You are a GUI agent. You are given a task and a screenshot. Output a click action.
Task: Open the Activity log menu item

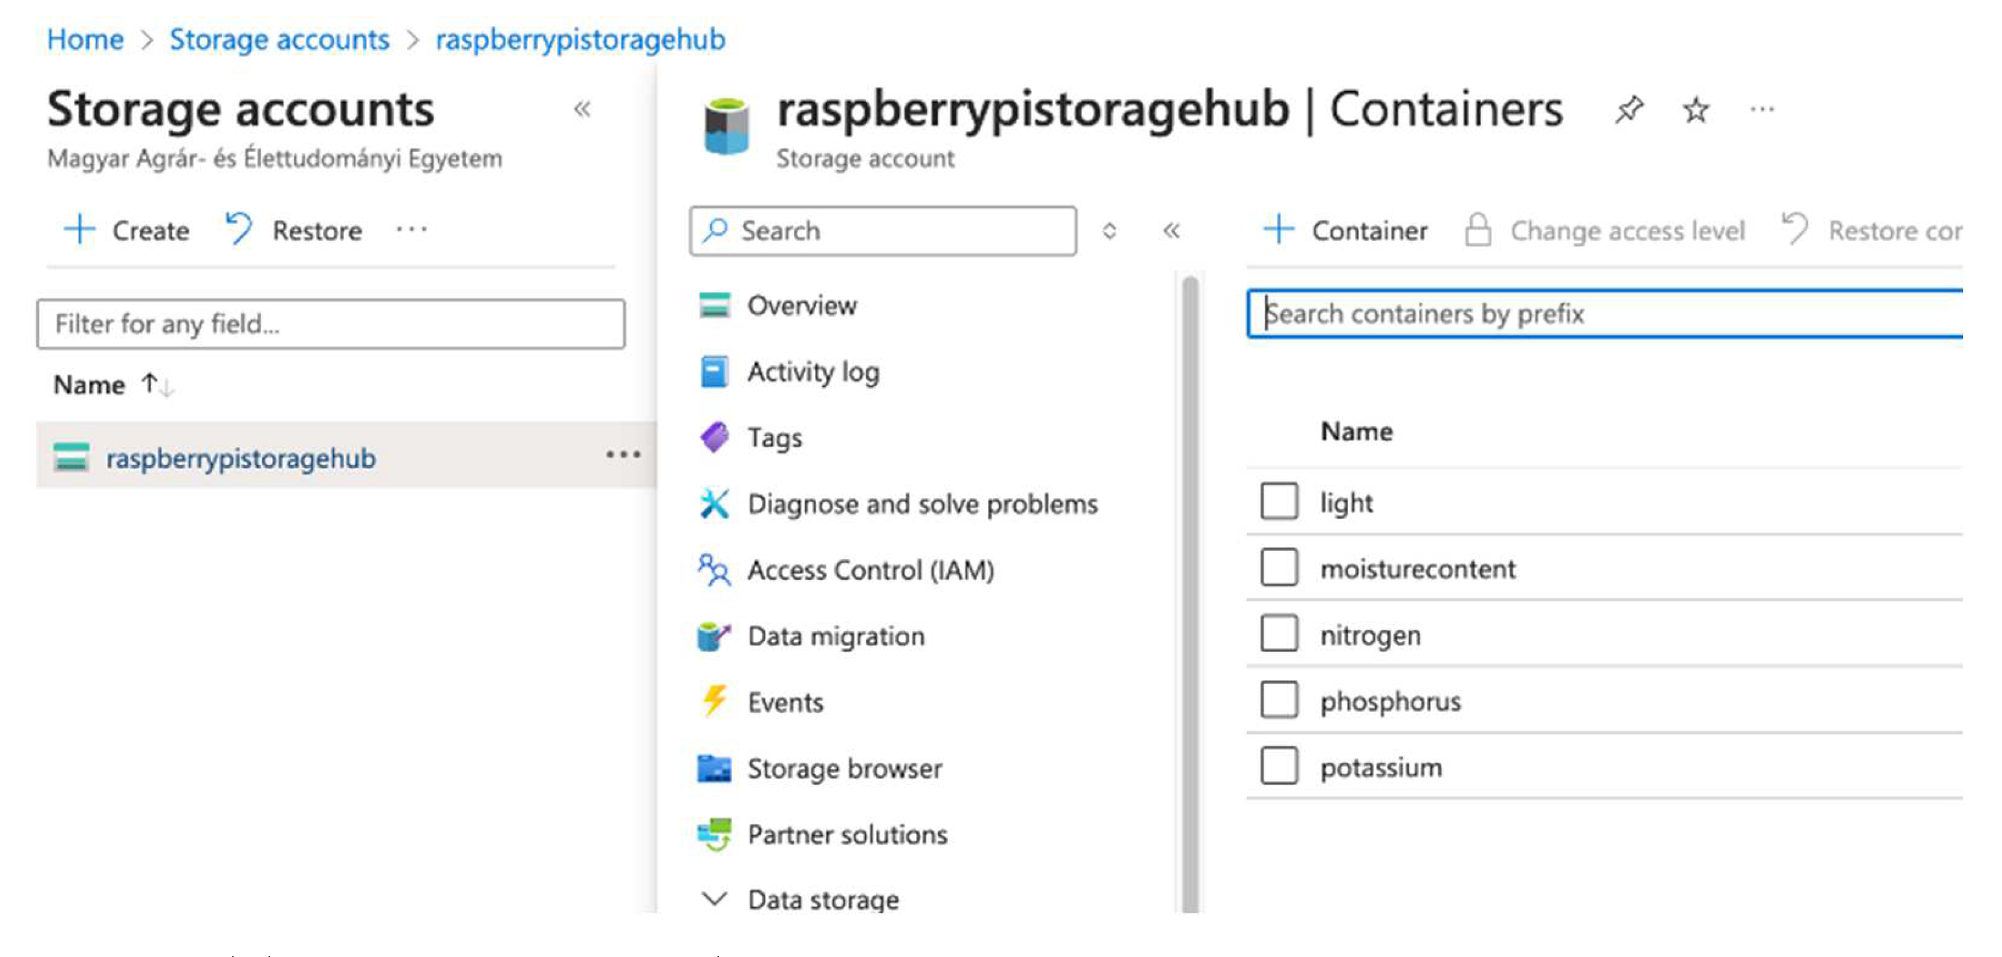[813, 372]
